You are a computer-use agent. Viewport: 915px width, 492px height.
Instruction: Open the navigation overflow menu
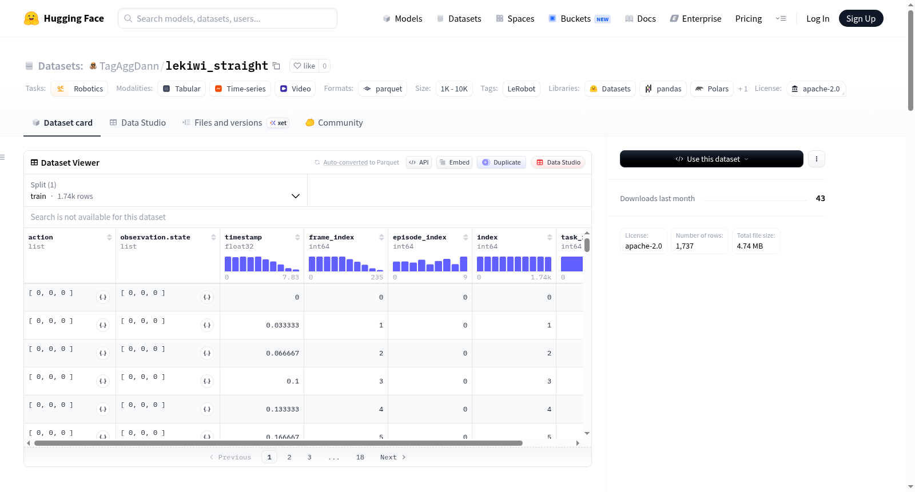pos(781,18)
